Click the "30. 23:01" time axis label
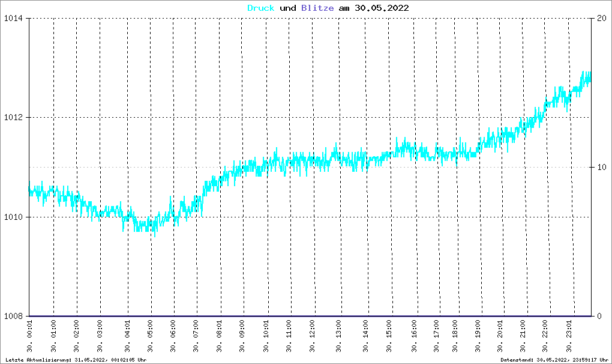This screenshot has height=364, width=612. click(569, 336)
